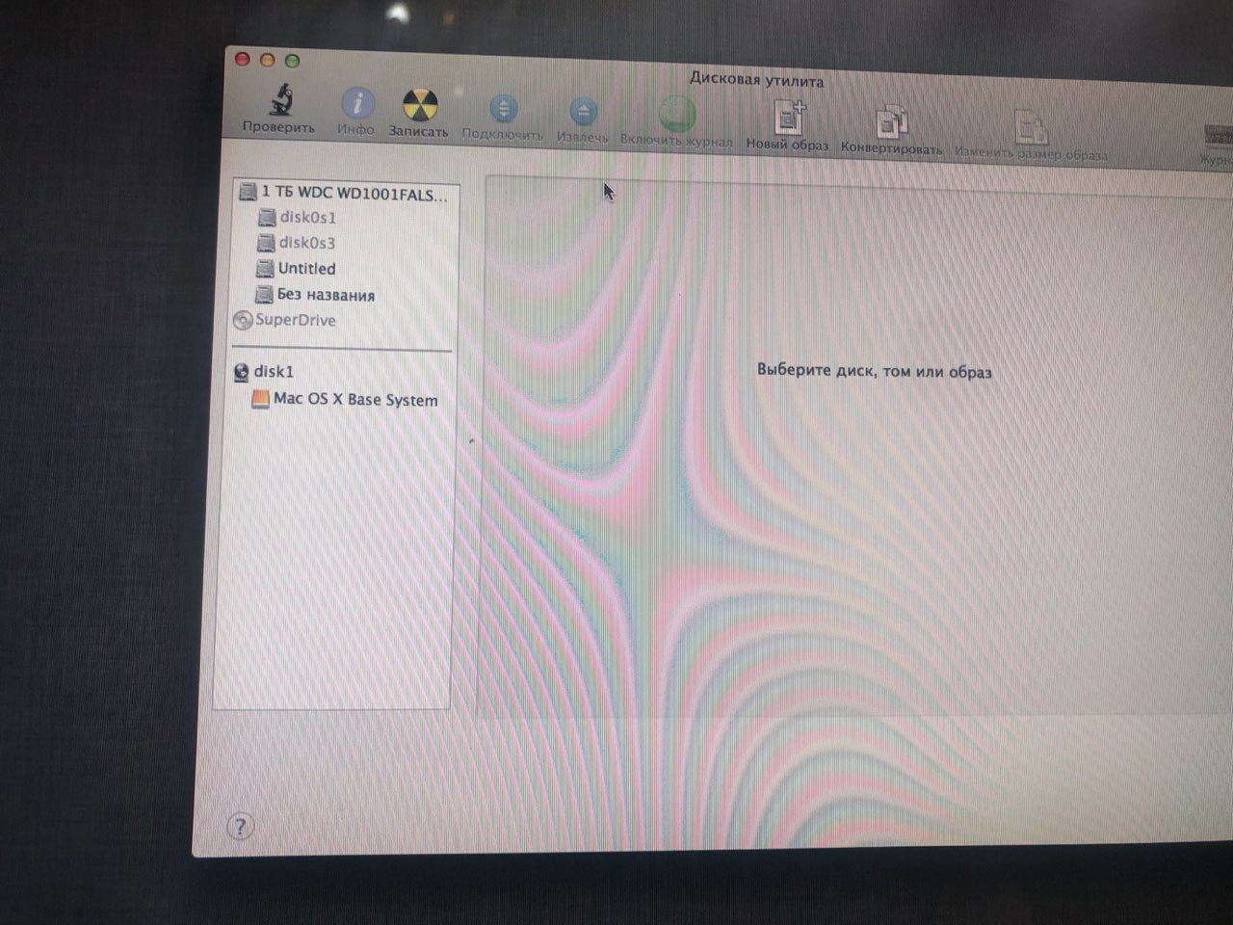The width and height of the screenshot is (1233, 925).
Task: Select the disk0s3 partition in sidebar
Action: click(297, 243)
